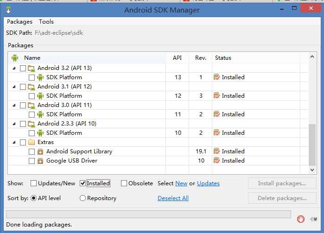Click Installed status icon for Android Support Library
This screenshot has width=324, height=233.
click(216, 151)
